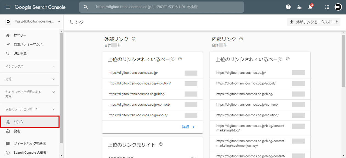
Task: Open notifications bell with 4 badge
Action: (x=310, y=7)
